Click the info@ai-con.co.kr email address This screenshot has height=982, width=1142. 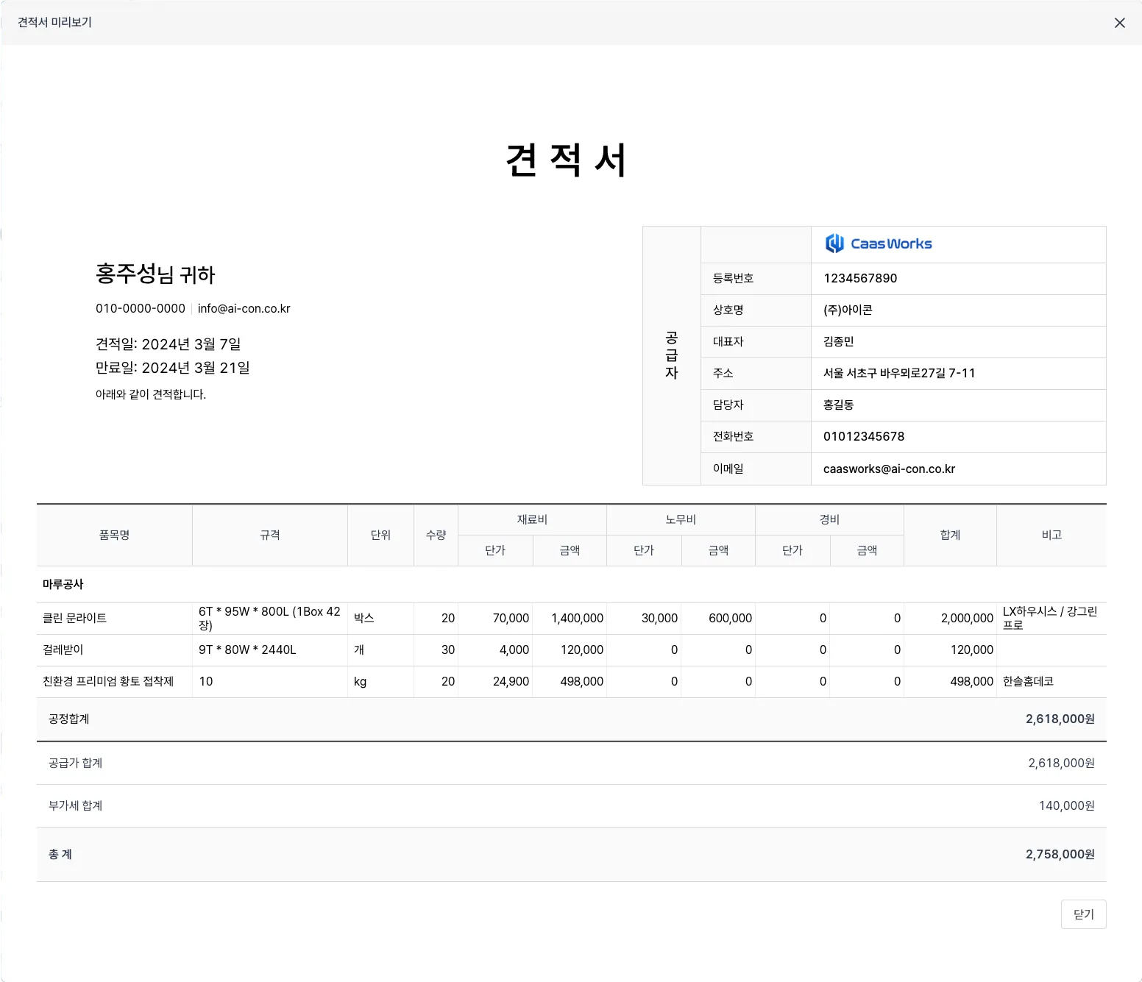(244, 308)
